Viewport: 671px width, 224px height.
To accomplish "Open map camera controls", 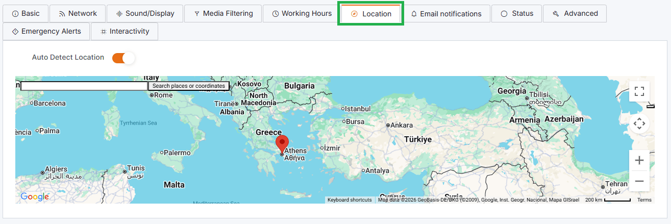I will point(639,123).
